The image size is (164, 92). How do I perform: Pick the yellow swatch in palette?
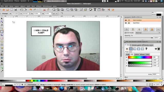point(32,81)
